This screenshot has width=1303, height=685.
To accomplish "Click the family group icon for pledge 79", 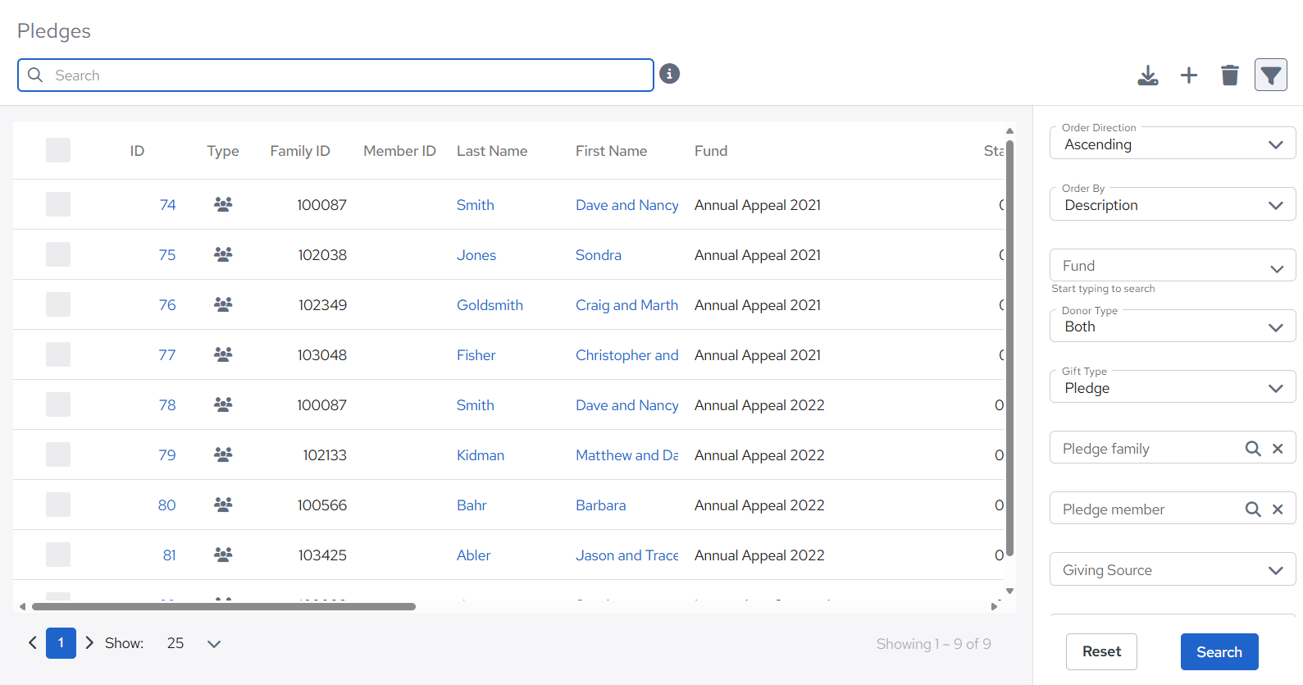I will point(223,454).
